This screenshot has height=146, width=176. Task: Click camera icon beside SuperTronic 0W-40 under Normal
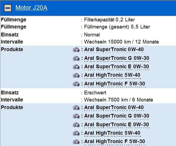(76, 50)
